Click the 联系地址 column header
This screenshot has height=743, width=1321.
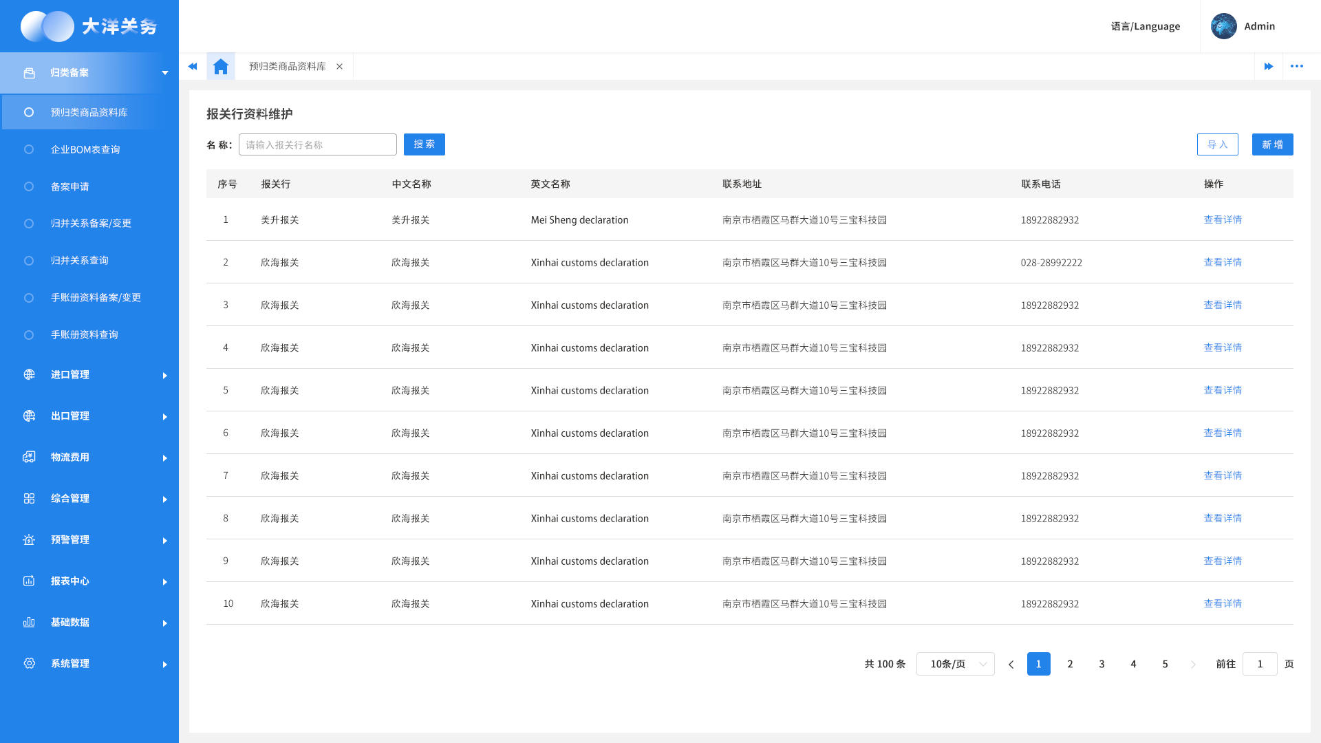click(742, 184)
